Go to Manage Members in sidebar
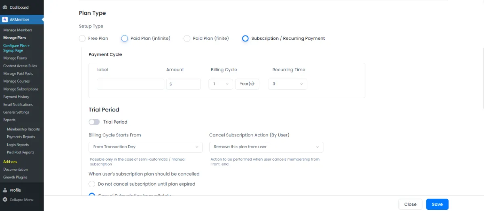 tap(17, 30)
